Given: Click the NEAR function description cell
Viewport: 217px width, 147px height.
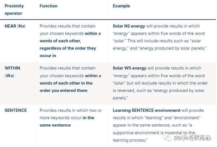Looking at the screenshot, I should click(x=71, y=41).
